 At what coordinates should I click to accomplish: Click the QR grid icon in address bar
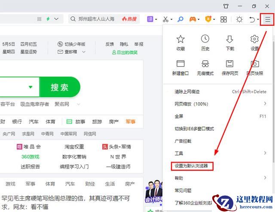coord(39,19)
